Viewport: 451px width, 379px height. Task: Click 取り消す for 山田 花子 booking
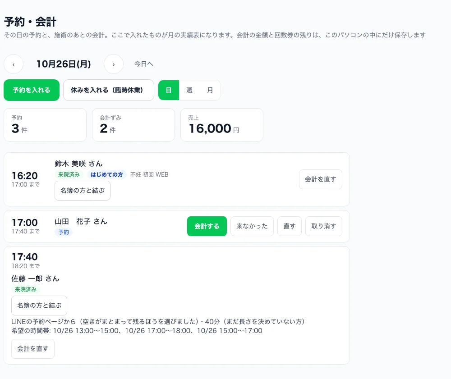click(324, 226)
